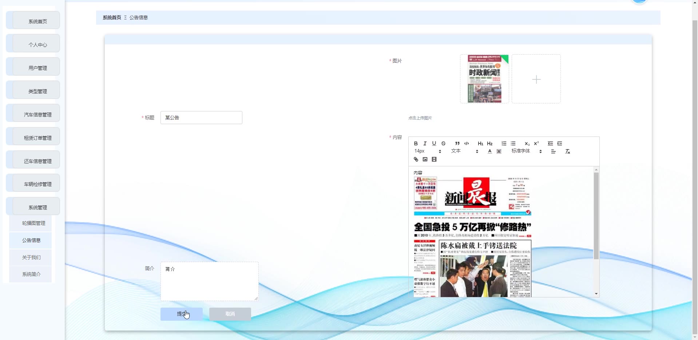The image size is (698, 340).
Task: Decrease indent in the editor
Action: coord(550,143)
